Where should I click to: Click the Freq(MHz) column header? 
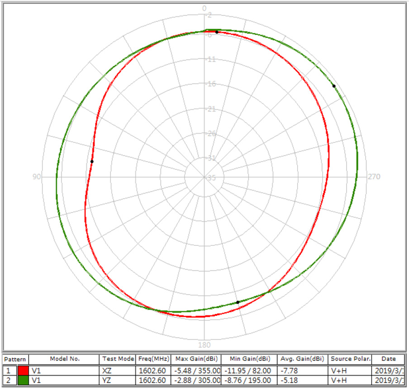point(153,359)
